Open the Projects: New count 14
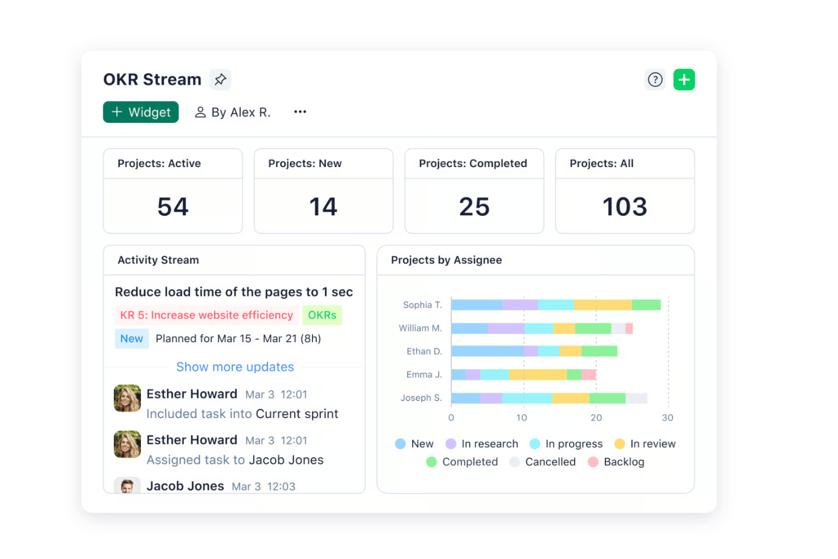 (323, 207)
